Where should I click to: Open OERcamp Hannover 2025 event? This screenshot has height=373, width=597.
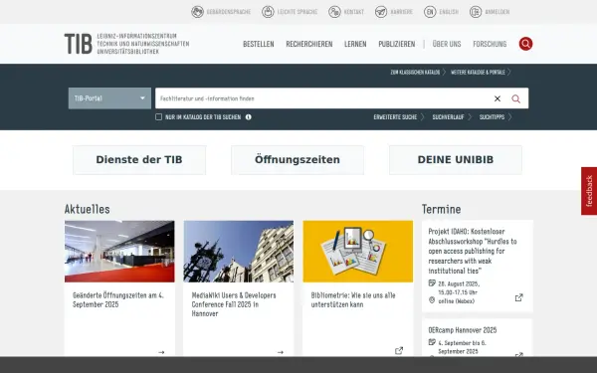[463, 330]
